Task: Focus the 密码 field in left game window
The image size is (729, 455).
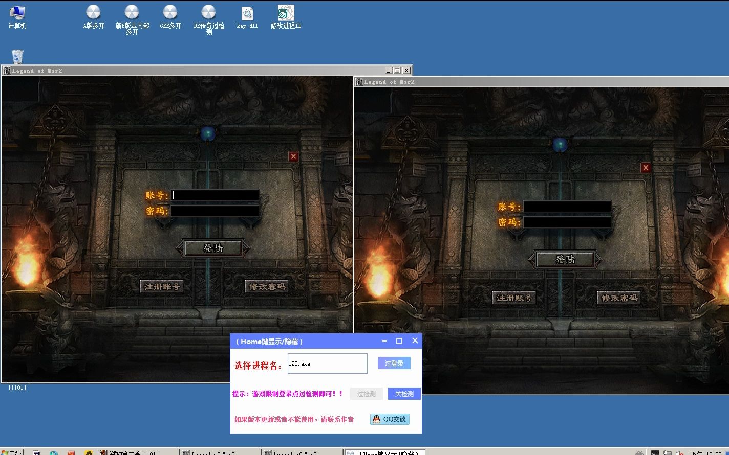Action: [215, 211]
